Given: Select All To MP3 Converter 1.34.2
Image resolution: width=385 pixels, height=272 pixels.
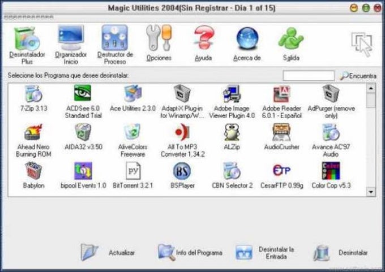Looking at the screenshot, I should 182,140.
